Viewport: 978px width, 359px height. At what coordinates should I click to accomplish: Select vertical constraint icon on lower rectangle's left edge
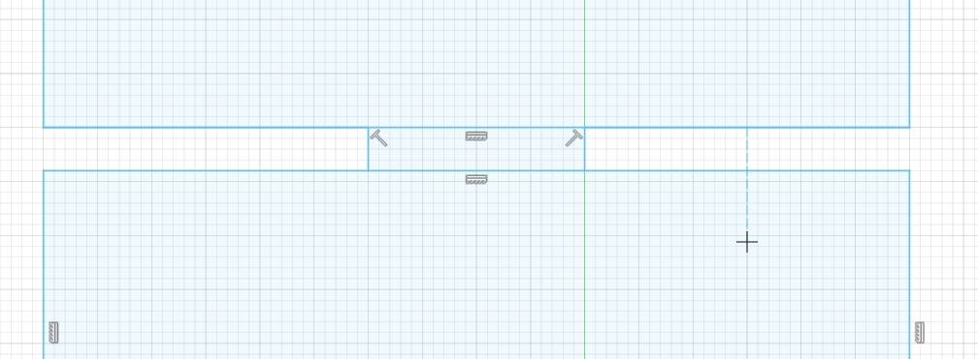point(53,332)
